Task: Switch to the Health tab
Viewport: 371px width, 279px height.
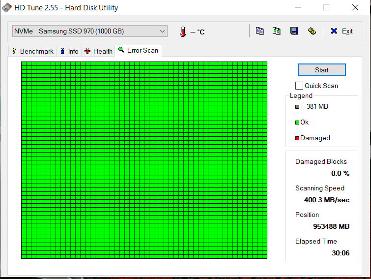Action: pos(98,51)
